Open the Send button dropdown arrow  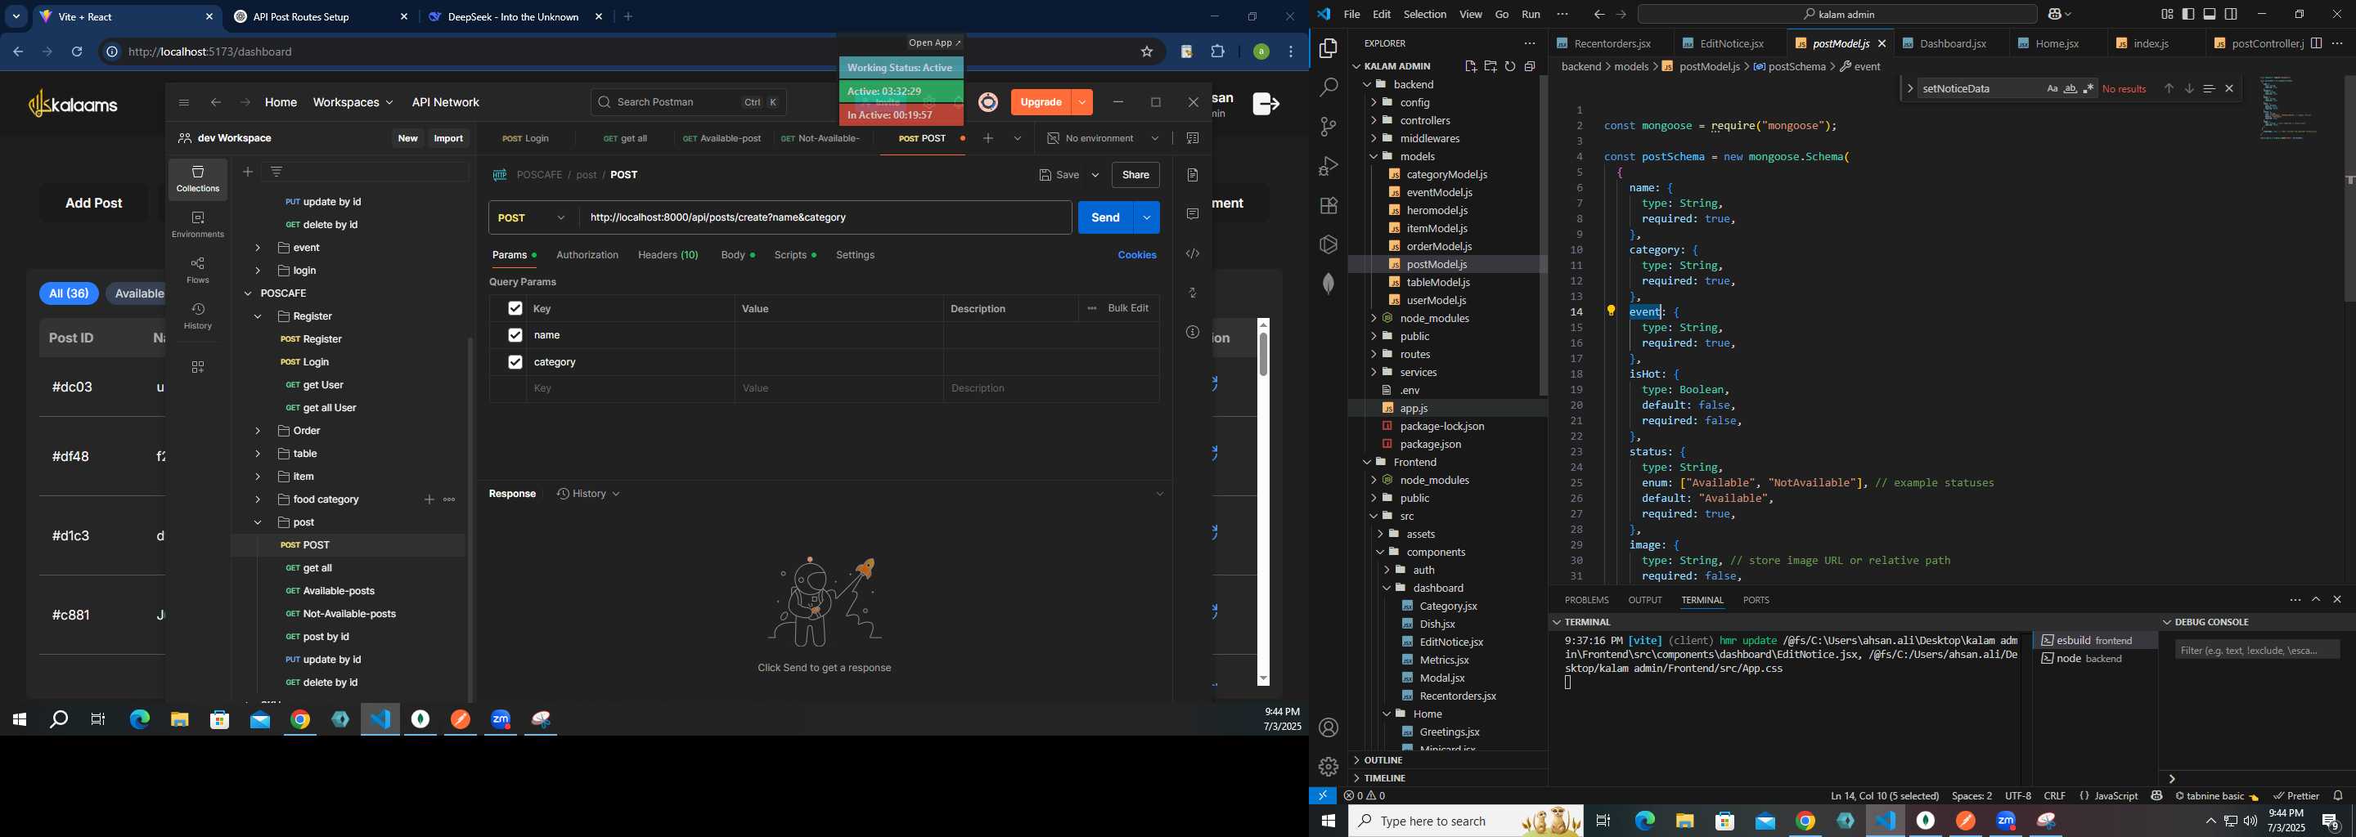[1146, 217]
